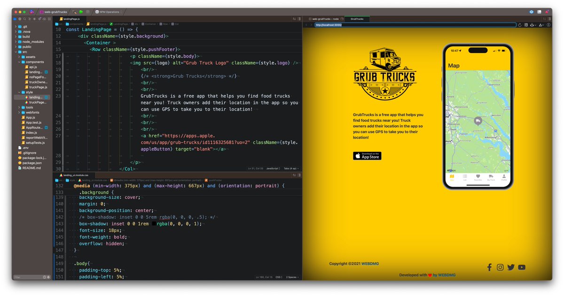Click the black rgba color swatch on line 143
The image size is (564, 296).
[154, 224]
